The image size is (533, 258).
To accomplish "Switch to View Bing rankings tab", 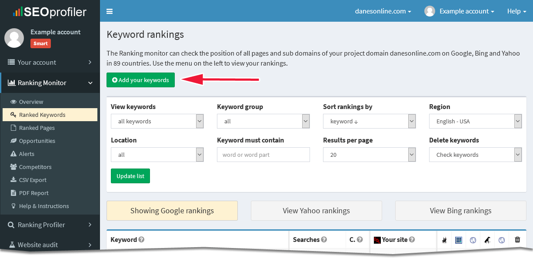I will (460, 211).
